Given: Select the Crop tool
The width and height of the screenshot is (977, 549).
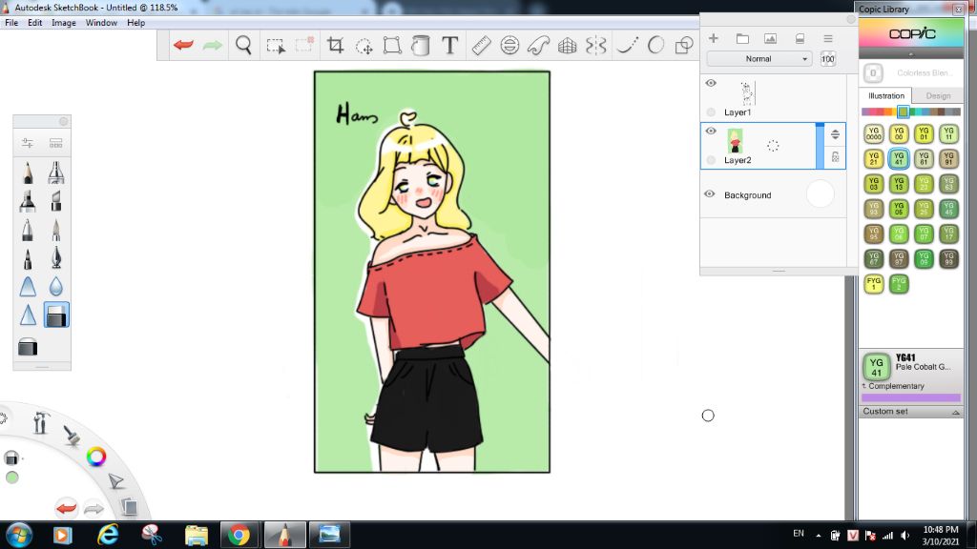Looking at the screenshot, I should (x=335, y=46).
